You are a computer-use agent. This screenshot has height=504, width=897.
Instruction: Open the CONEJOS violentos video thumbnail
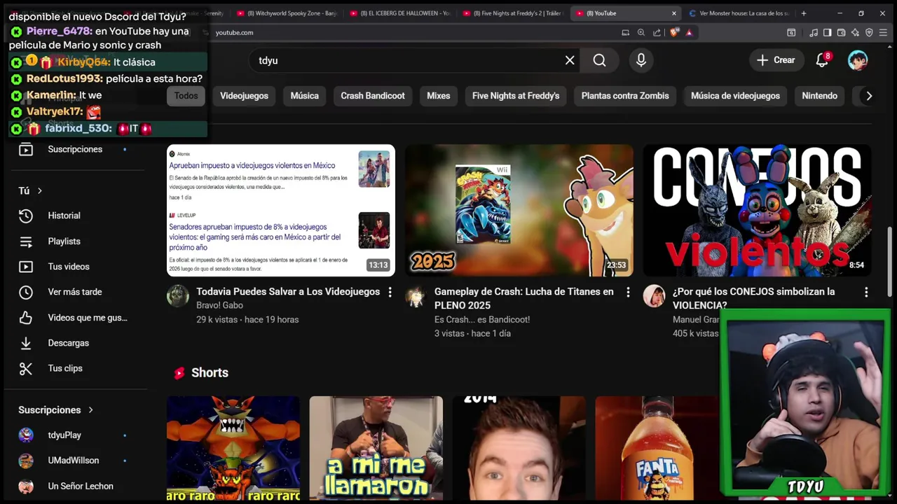pos(757,210)
